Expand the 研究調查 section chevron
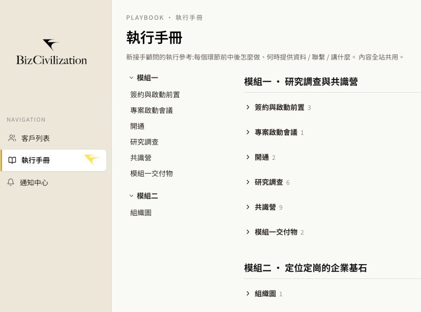The width and height of the screenshot is (421, 312). tap(248, 182)
